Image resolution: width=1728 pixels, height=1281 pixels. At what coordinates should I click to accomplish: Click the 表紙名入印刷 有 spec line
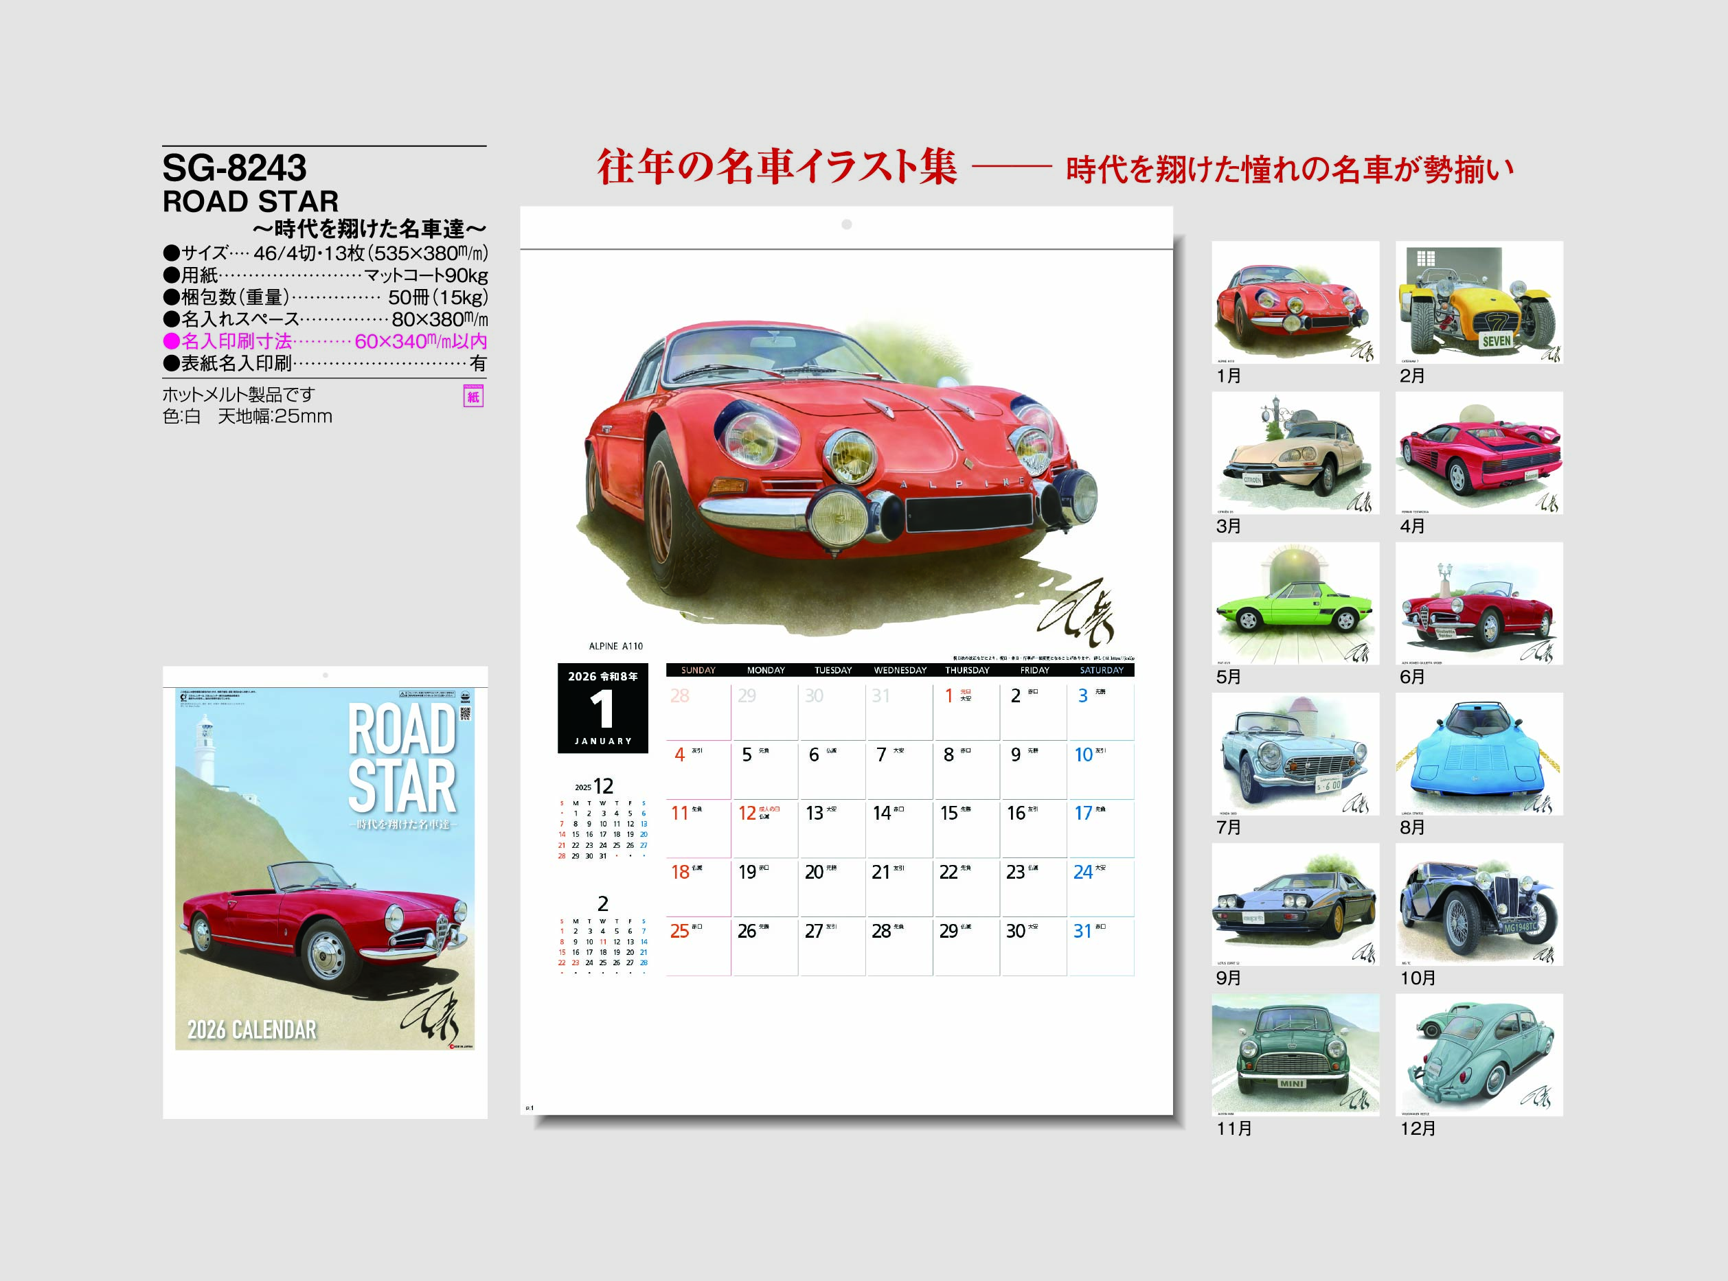(x=325, y=363)
